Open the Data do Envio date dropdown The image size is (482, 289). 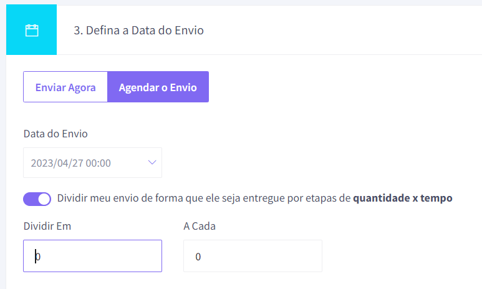[92, 162]
